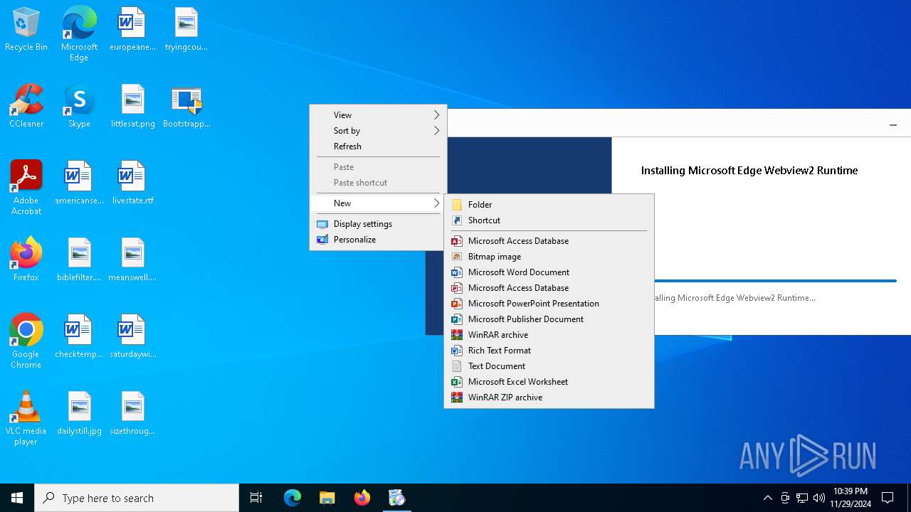Open the clock and date flyout
Image resolution: width=911 pixels, height=512 pixels.
point(850,498)
